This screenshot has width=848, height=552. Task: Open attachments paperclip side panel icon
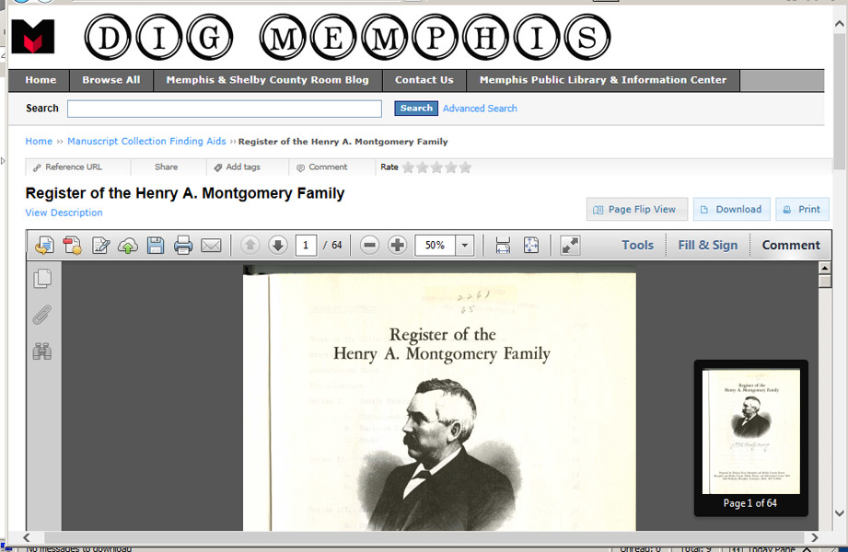coord(42,315)
